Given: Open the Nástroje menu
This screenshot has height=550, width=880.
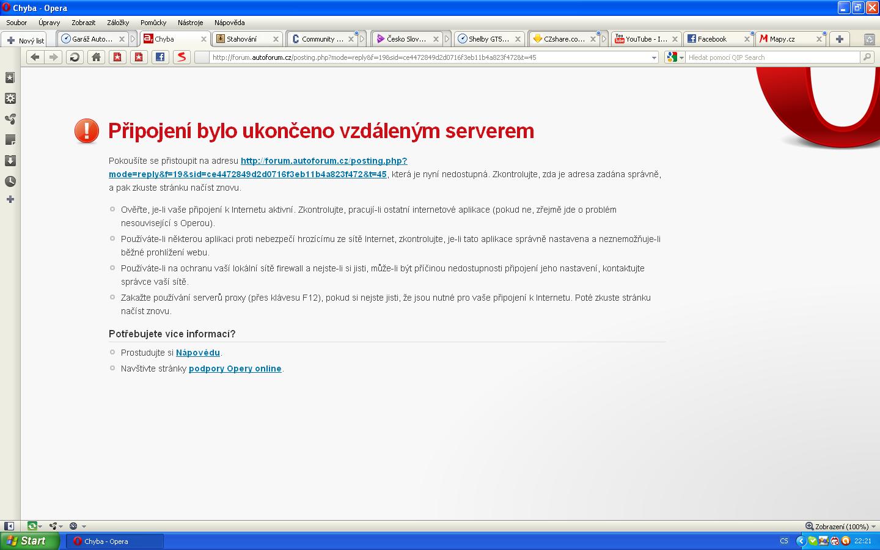Looking at the screenshot, I should pyautogui.click(x=190, y=23).
